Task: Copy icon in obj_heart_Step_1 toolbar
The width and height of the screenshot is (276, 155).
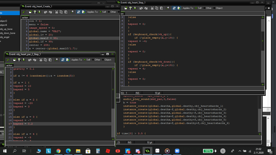Action: pos(157,8)
